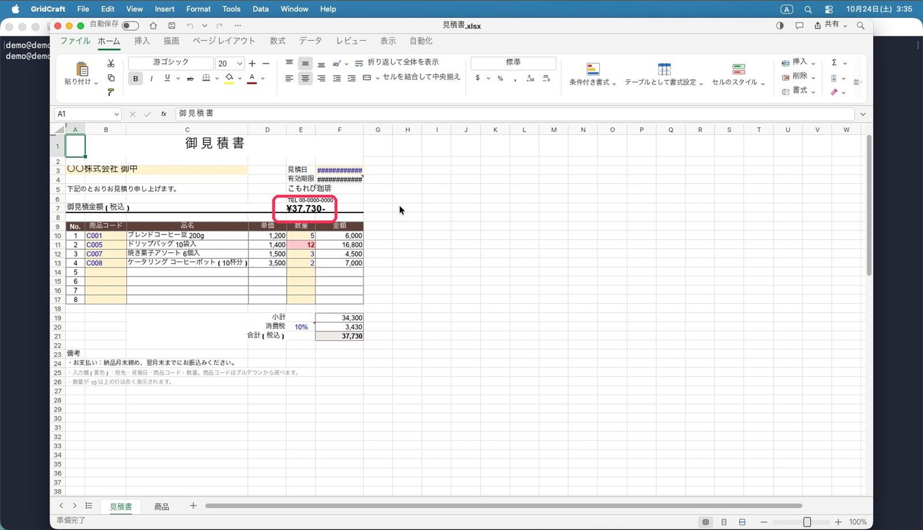This screenshot has width=923, height=530.
Task: Click the yellow fill color button
Action: 229,78
